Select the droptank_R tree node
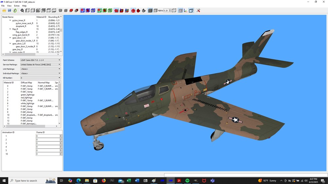 pos(21,26)
